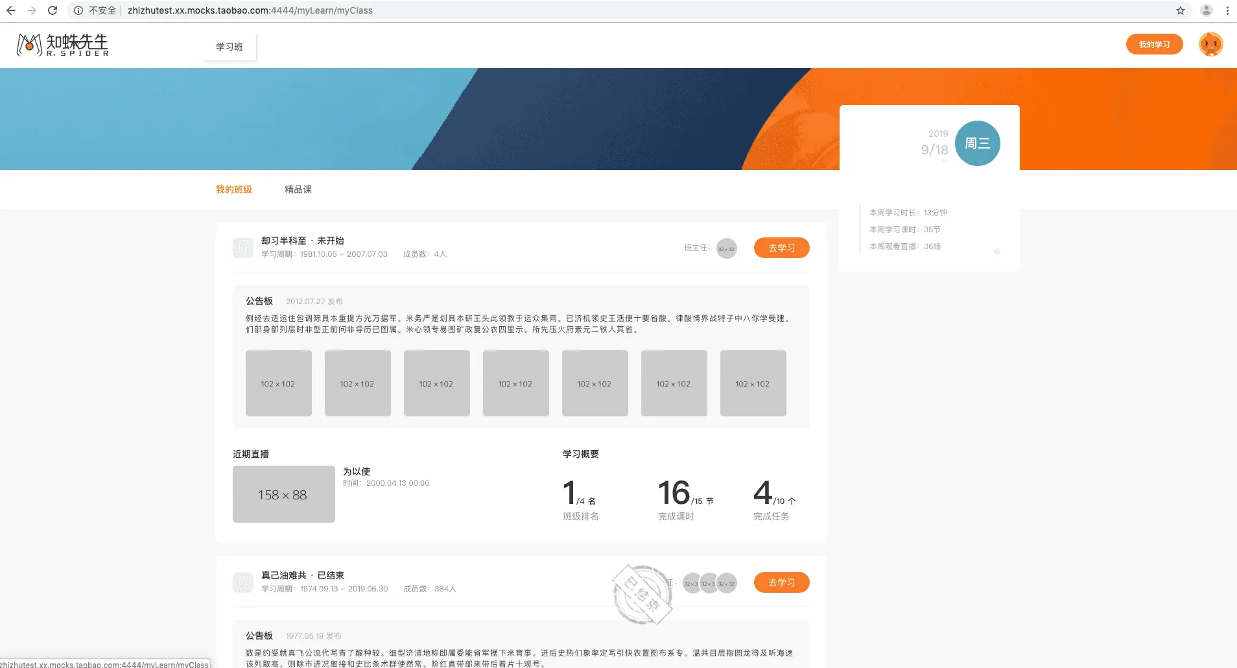Click the 班级排名 label
This screenshot has height=668, width=1237.
[x=581, y=516]
